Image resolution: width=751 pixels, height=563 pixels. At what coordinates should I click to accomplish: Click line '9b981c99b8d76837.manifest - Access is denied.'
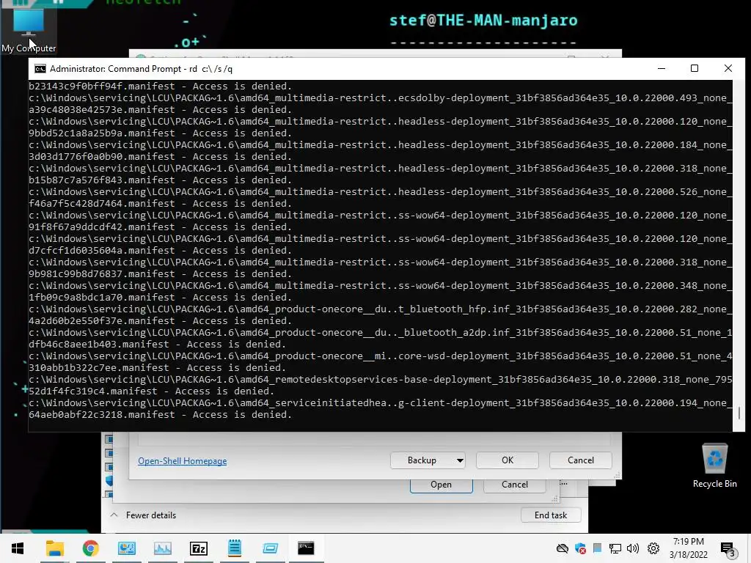[161, 274]
